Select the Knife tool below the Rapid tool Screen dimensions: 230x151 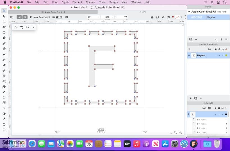click(4, 65)
